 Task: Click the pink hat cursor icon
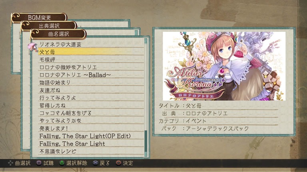[32, 47]
